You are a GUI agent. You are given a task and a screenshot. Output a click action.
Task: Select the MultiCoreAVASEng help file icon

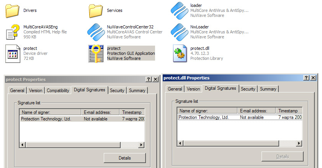13,32
